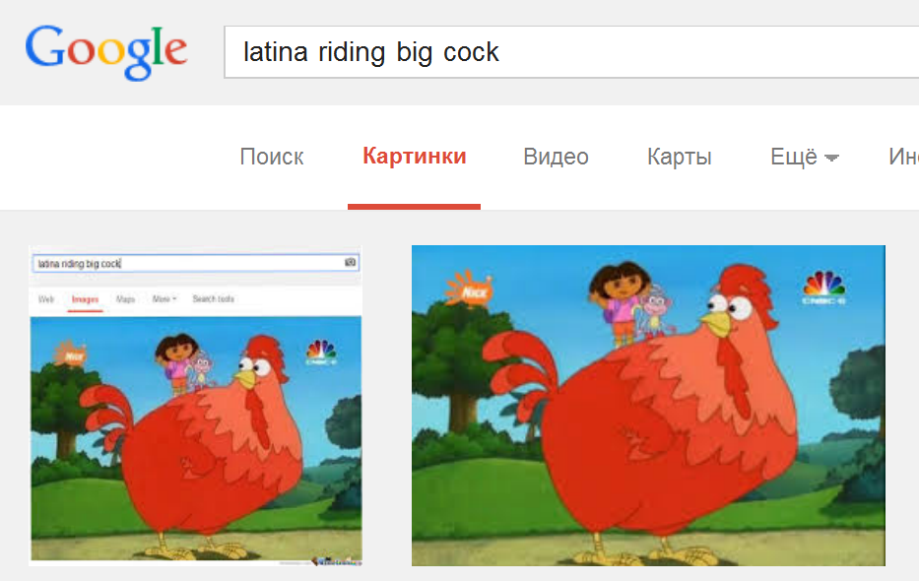
Task: Click the small search box inside the left thumbnail
Action: [x=196, y=263]
